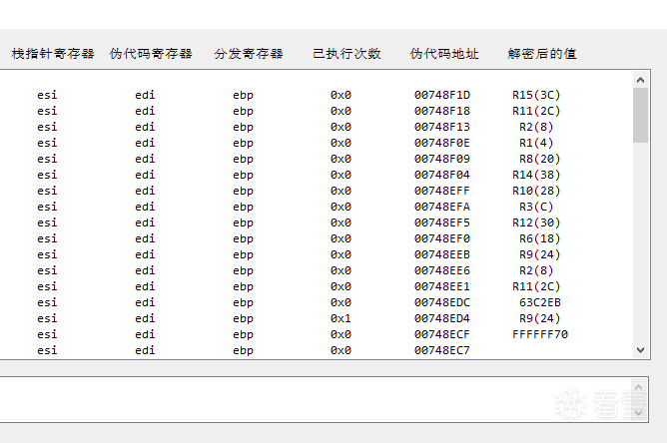The width and height of the screenshot is (667, 443).
Task: Click value R2(8) in row 00748F13
Action: [x=536, y=127]
